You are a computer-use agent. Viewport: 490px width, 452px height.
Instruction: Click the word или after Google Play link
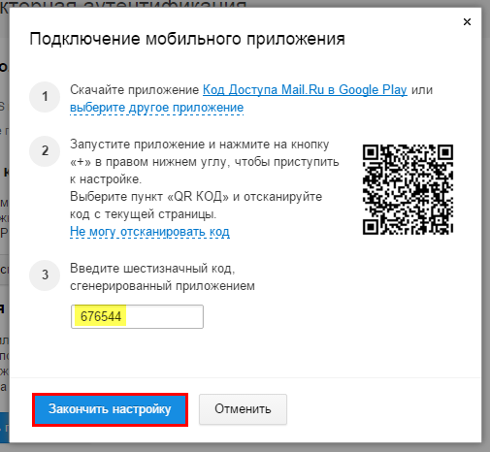point(422,89)
